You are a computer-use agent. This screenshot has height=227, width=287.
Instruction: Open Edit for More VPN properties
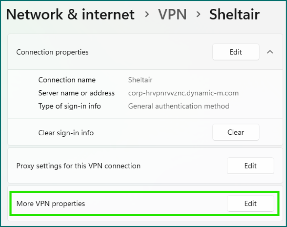click(x=250, y=204)
